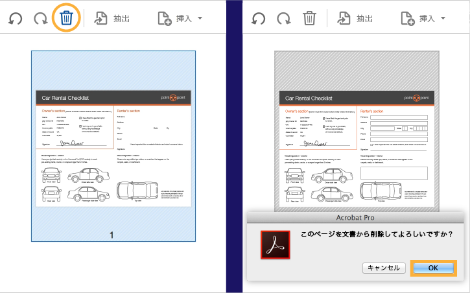Click rotate counterclockwise icon in left pane
Image resolution: width=470 pixels, height=293 pixels.
[15, 19]
